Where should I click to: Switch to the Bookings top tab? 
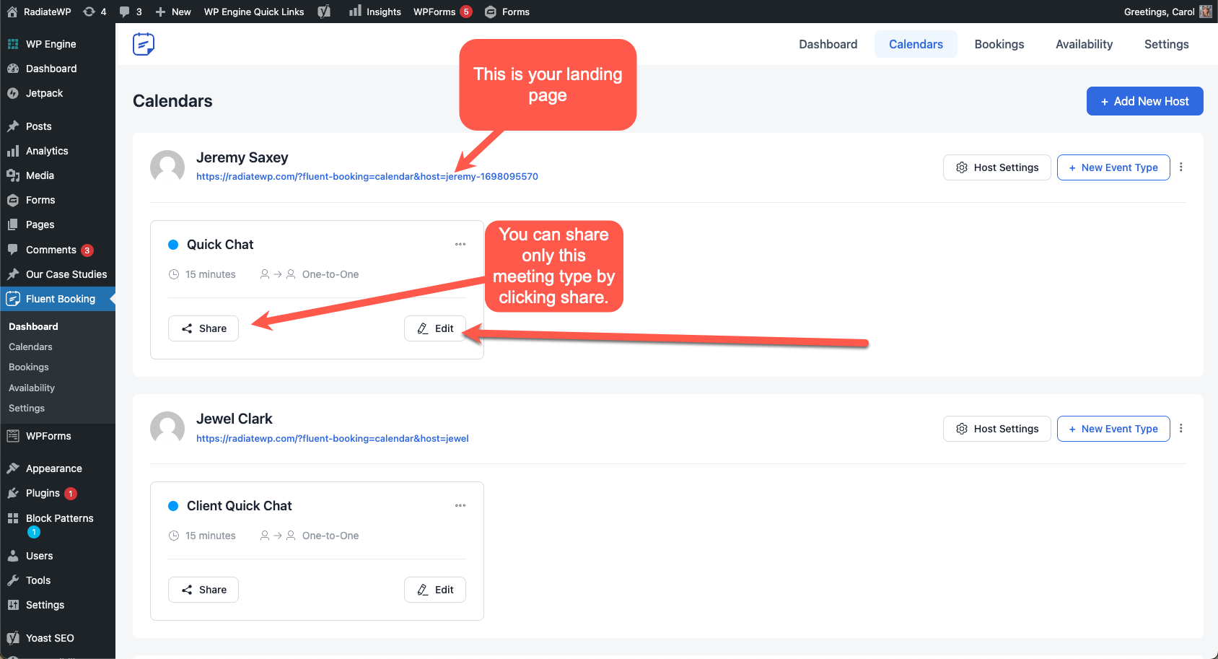pyautogui.click(x=999, y=44)
